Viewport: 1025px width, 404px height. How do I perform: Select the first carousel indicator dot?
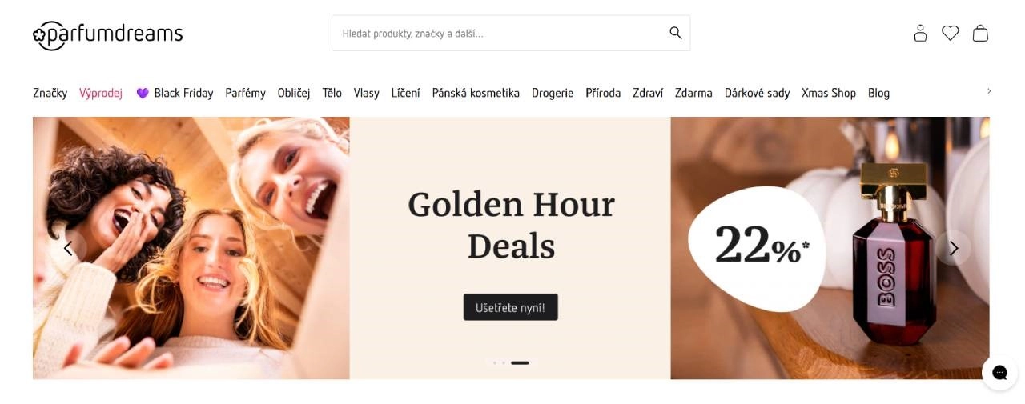(x=494, y=363)
